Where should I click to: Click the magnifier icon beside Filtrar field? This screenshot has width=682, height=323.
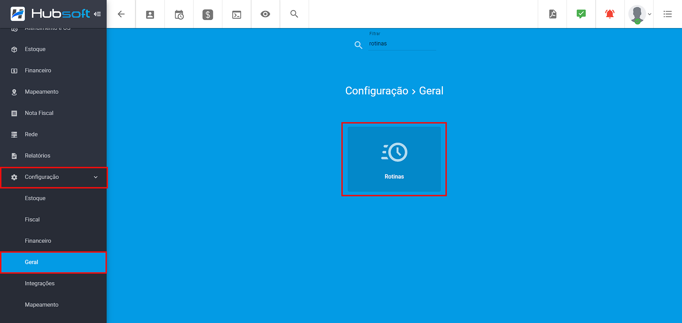click(x=358, y=45)
